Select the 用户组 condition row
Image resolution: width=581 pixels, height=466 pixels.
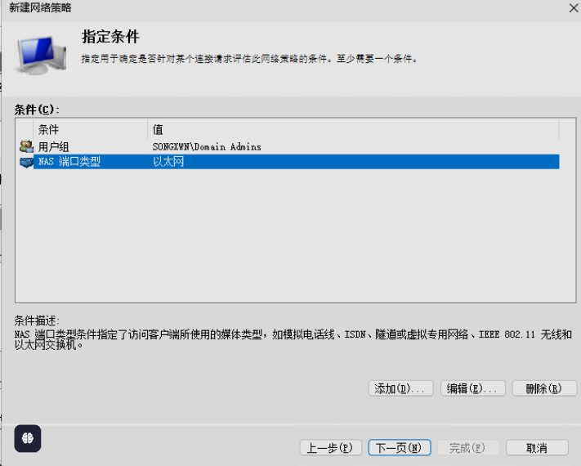pyautogui.click(x=289, y=147)
